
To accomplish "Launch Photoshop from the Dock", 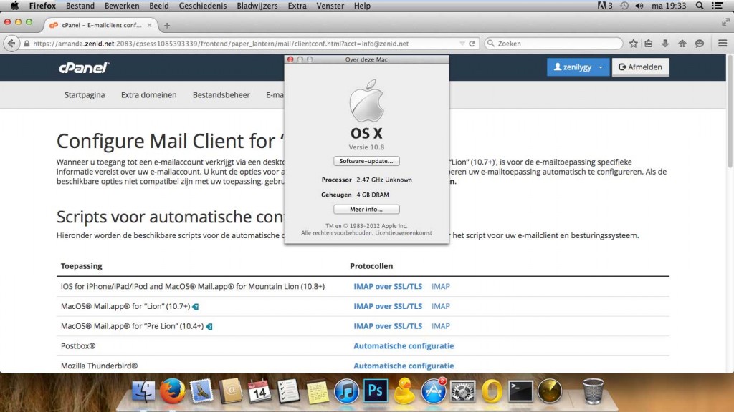I will (x=376, y=391).
